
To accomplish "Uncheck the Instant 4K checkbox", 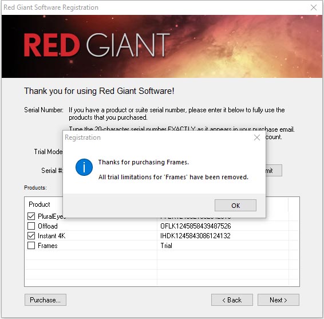I will pyautogui.click(x=31, y=236).
